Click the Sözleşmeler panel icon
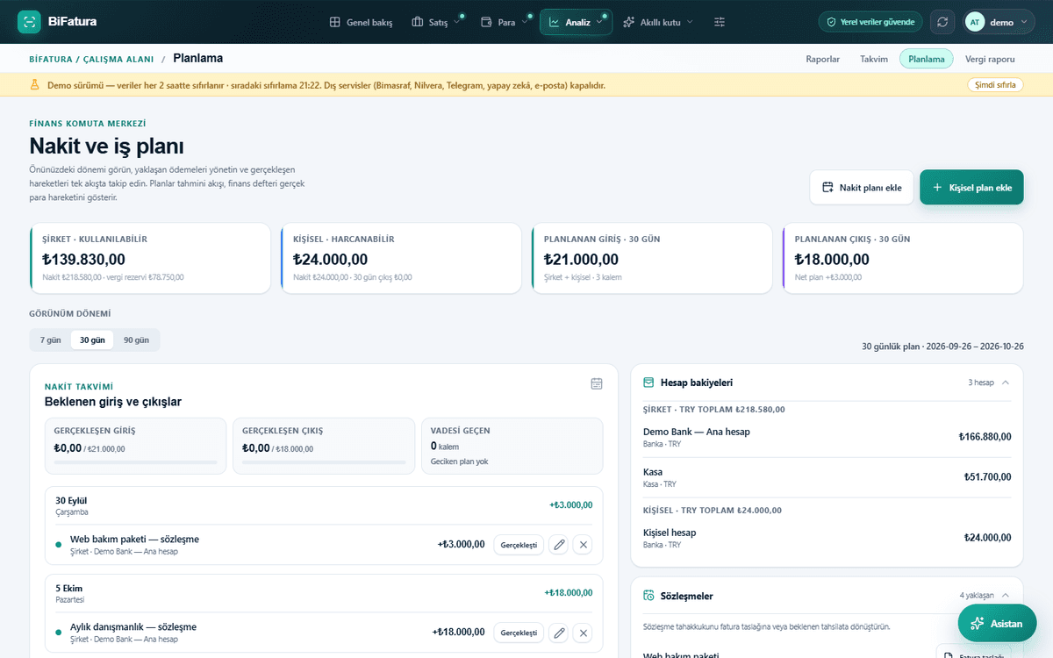Viewport: 1053px width, 658px height. point(648,596)
